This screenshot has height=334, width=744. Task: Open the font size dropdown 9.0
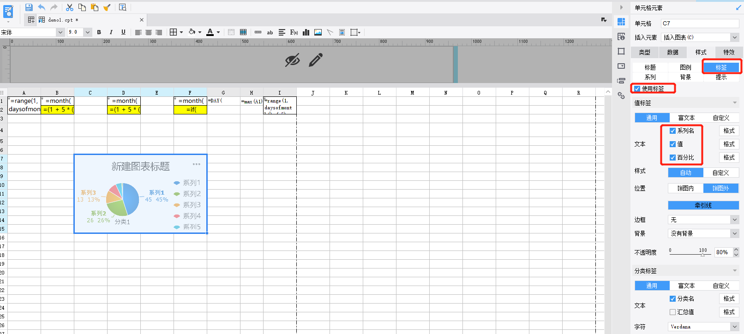point(88,32)
